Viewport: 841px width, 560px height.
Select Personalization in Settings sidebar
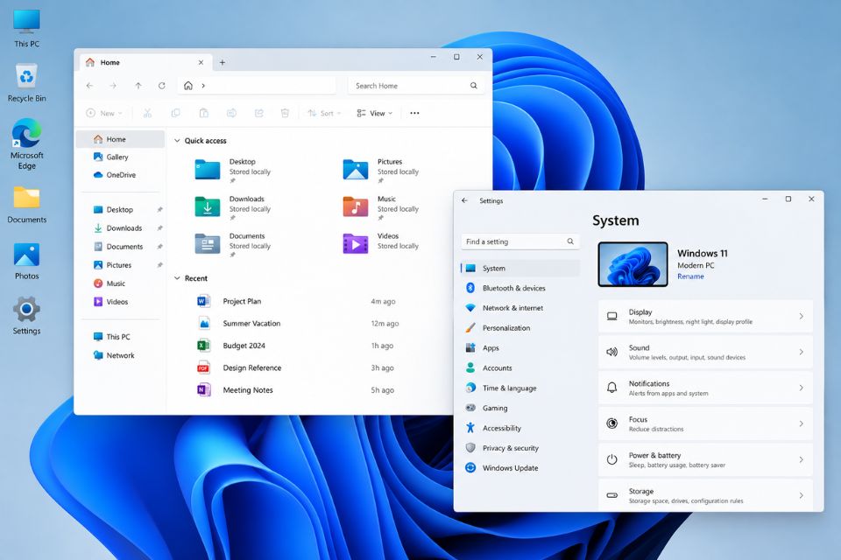tap(520, 328)
